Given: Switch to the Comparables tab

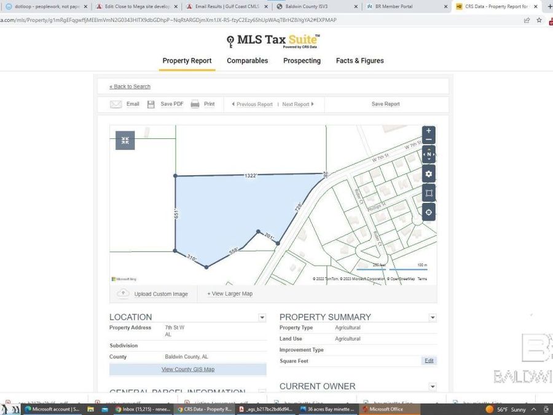Looking at the screenshot, I should 247,61.
